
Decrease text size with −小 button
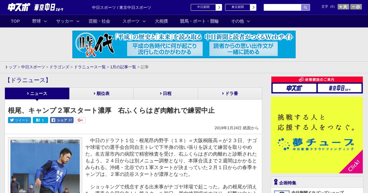(356, 7)
